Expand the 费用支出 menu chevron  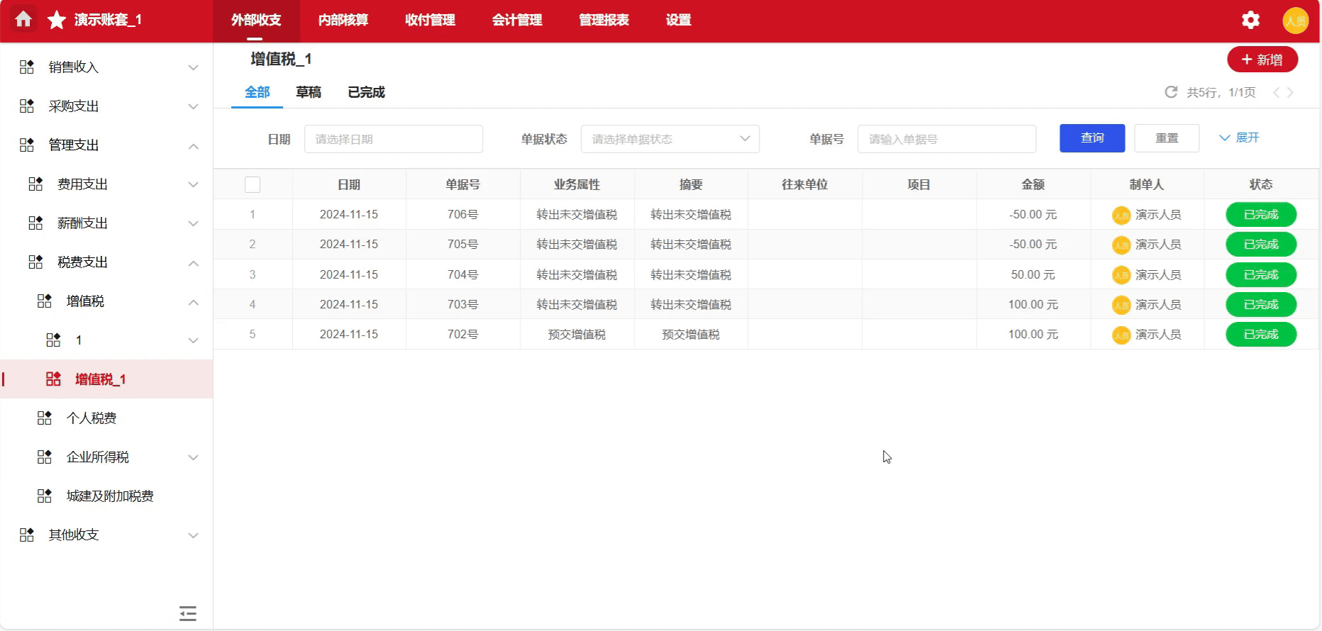coord(193,184)
